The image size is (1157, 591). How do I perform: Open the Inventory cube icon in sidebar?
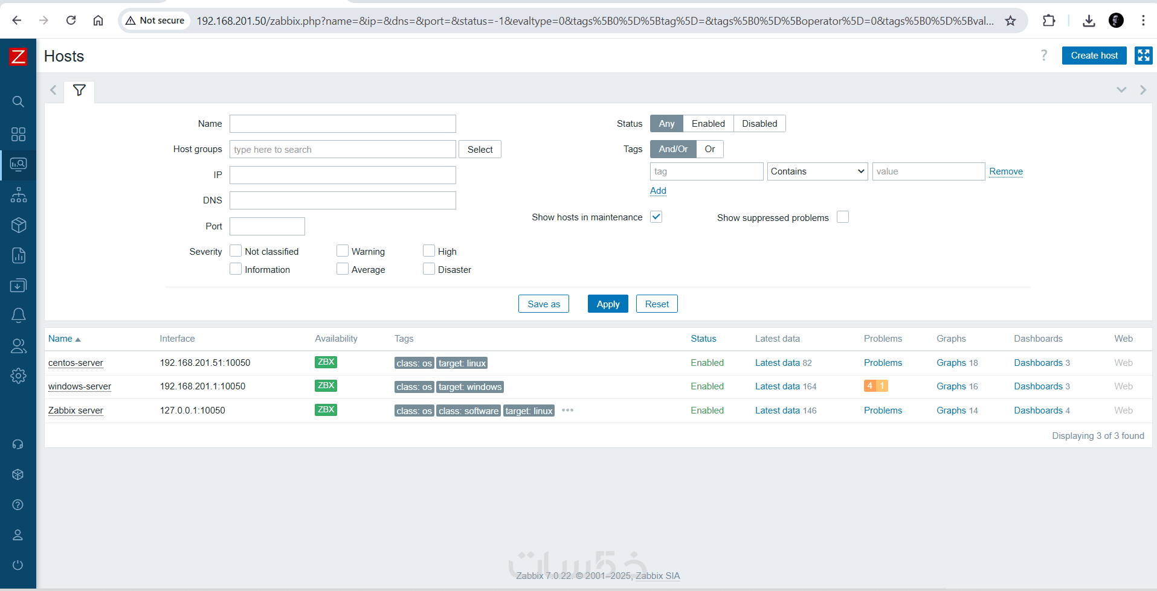click(18, 225)
